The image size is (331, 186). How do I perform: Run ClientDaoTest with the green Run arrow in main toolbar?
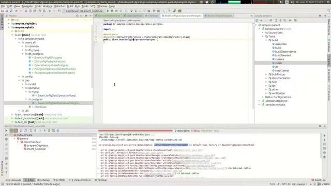(x=108, y=11)
